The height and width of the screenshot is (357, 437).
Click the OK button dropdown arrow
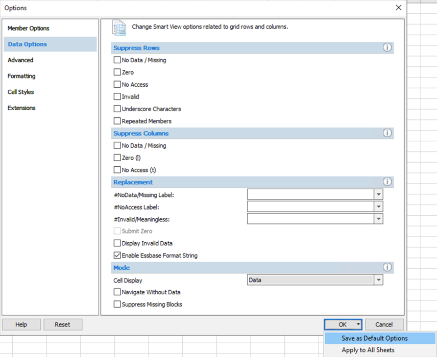tap(359, 324)
